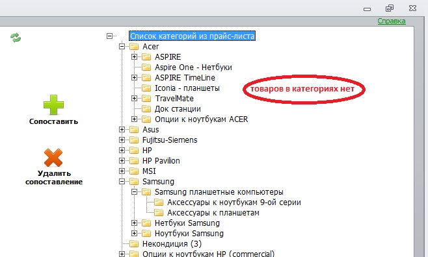Select the Fujitsu-Siemens category label
This screenshot has width=428, height=257.
point(170,140)
